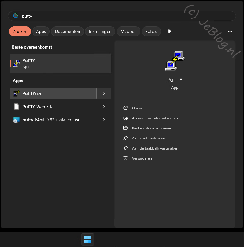Pin PuTTY via Aan Start vastmaken
The height and width of the screenshot is (247, 244).
pos(149,138)
